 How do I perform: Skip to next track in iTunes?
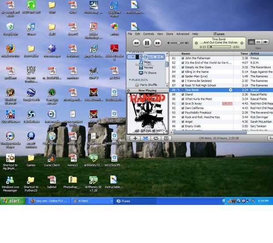158,43
